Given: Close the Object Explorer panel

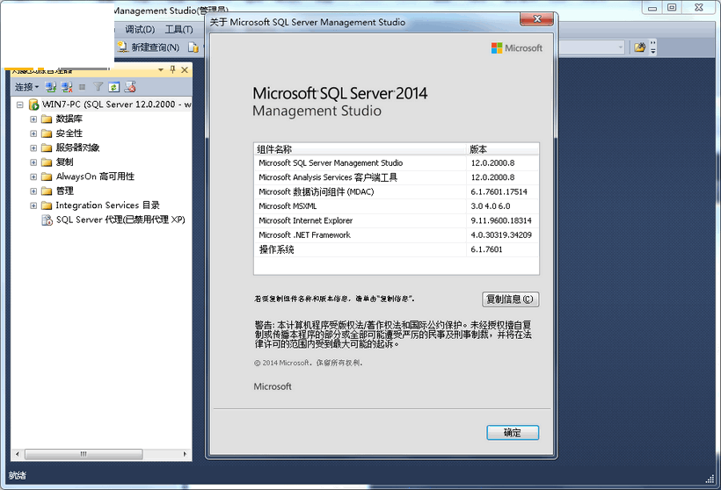Looking at the screenshot, I should (185, 69).
